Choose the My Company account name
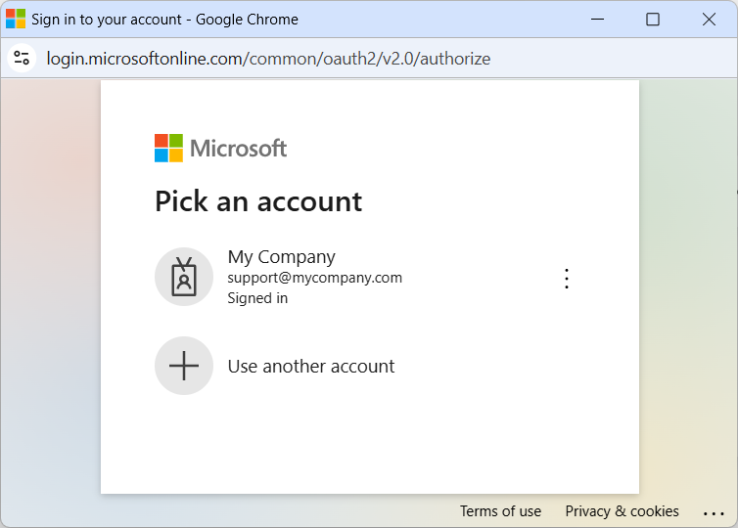The height and width of the screenshot is (528, 738). tap(281, 257)
